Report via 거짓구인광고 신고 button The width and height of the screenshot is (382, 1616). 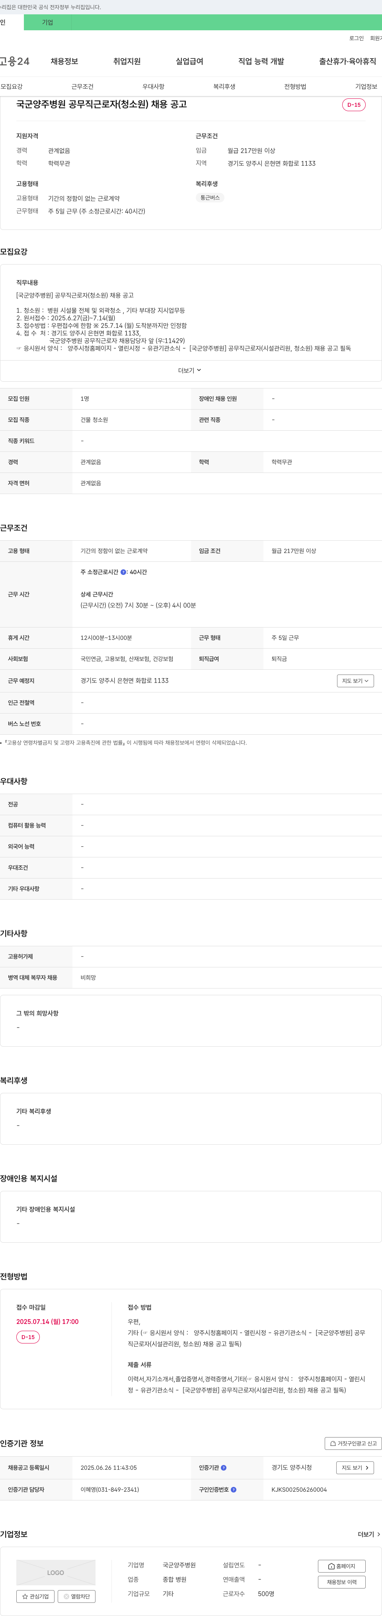tap(353, 1443)
